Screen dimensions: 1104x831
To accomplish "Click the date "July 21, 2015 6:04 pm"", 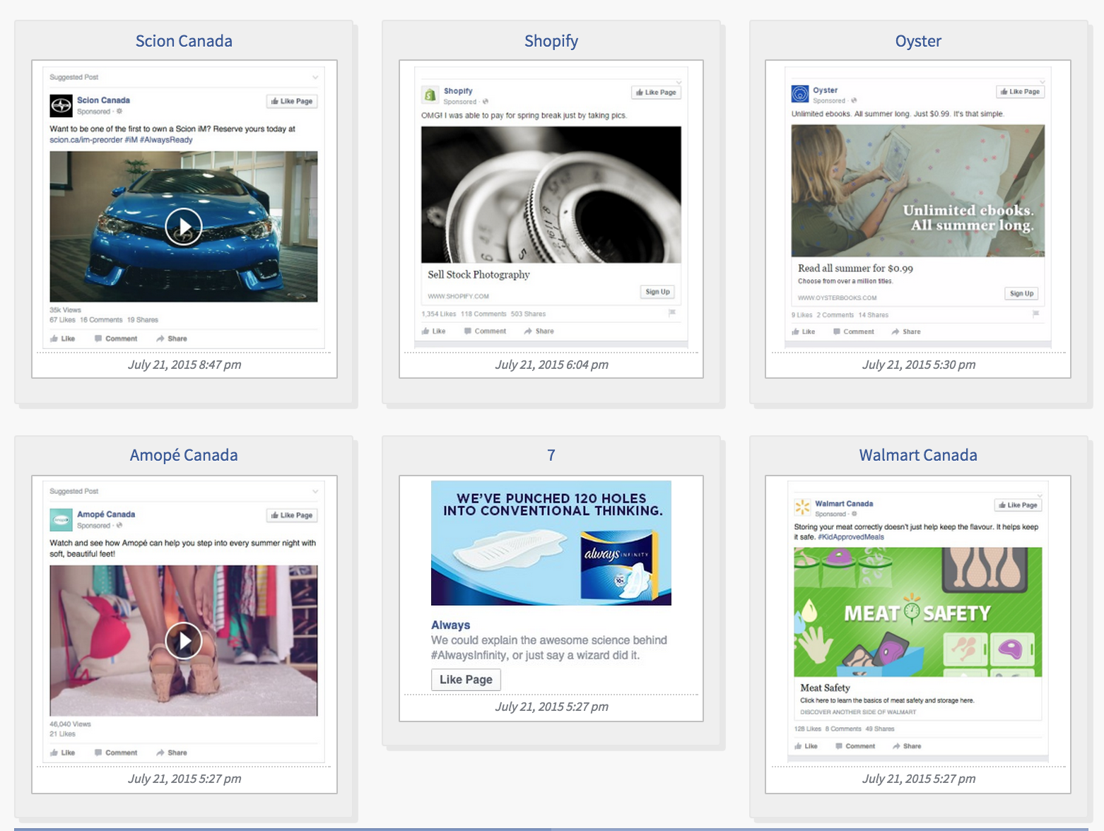I will pos(551,365).
